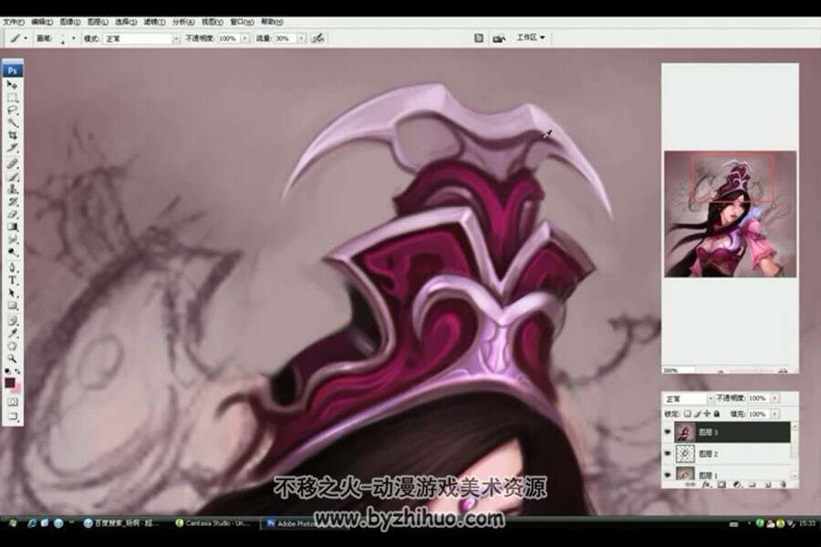The height and width of the screenshot is (547, 821).
Task: Select the Blur tool
Action: click(x=12, y=239)
